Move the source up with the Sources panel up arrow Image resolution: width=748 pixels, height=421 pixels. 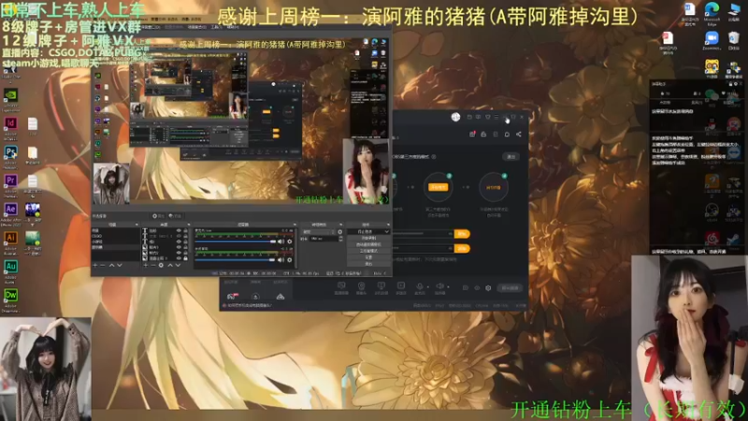[170, 266]
